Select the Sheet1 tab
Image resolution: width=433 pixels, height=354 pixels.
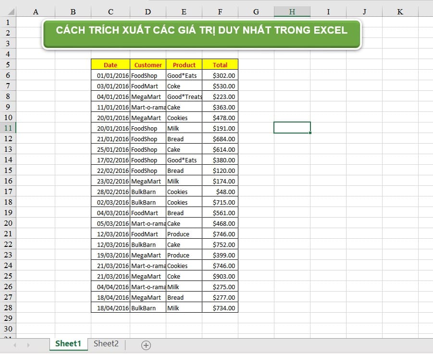tap(68, 343)
